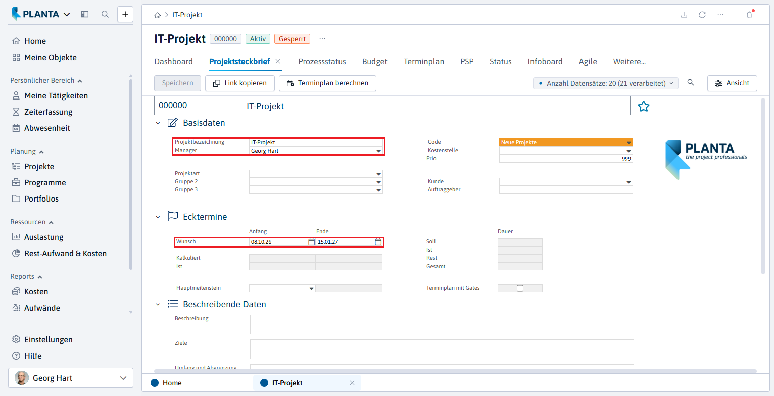This screenshot has width=774, height=396.
Task: Open the Hauptmeilenstein dropdown
Action: tap(311, 289)
